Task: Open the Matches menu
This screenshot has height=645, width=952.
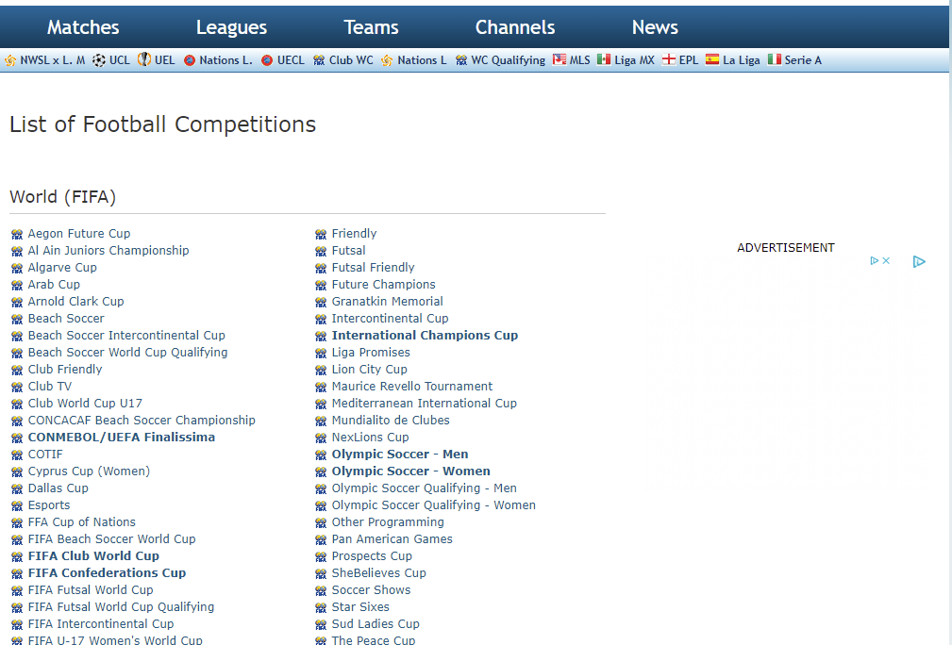Action: pyautogui.click(x=83, y=27)
